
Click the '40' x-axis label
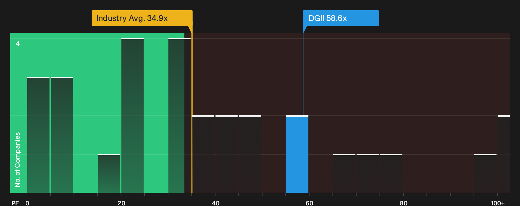215,203
